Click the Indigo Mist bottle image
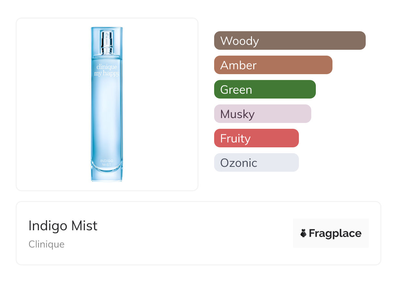The width and height of the screenshot is (397, 281). pyautogui.click(x=107, y=104)
